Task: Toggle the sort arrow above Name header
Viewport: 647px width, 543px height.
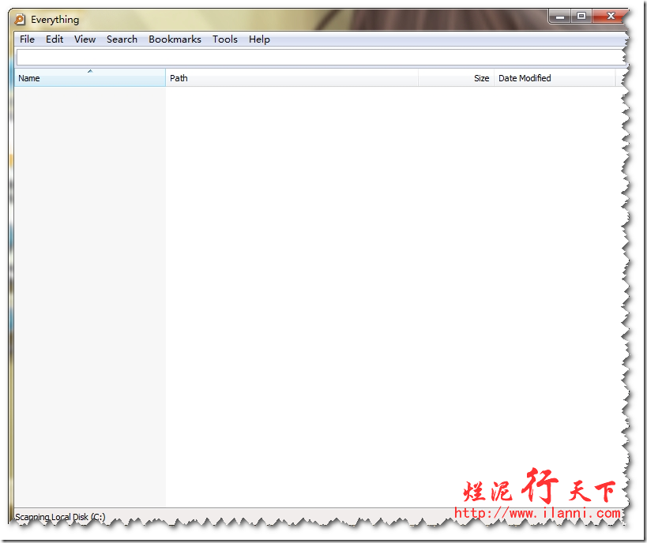Action: [x=90, y=72]
